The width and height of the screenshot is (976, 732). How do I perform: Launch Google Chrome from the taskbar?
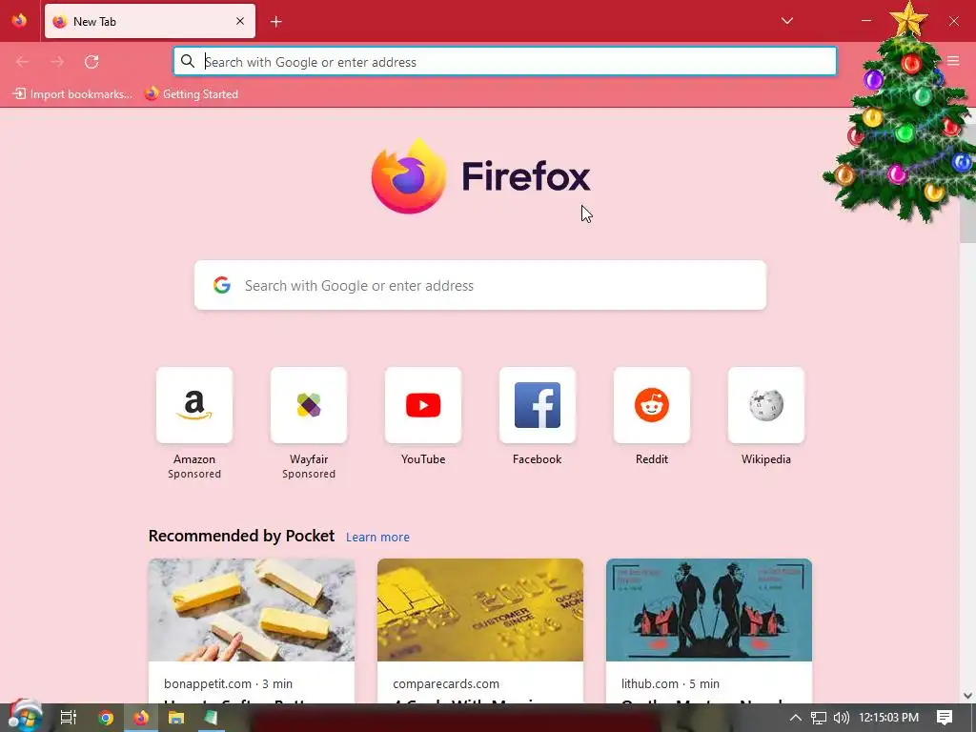[x=106, y=718]
